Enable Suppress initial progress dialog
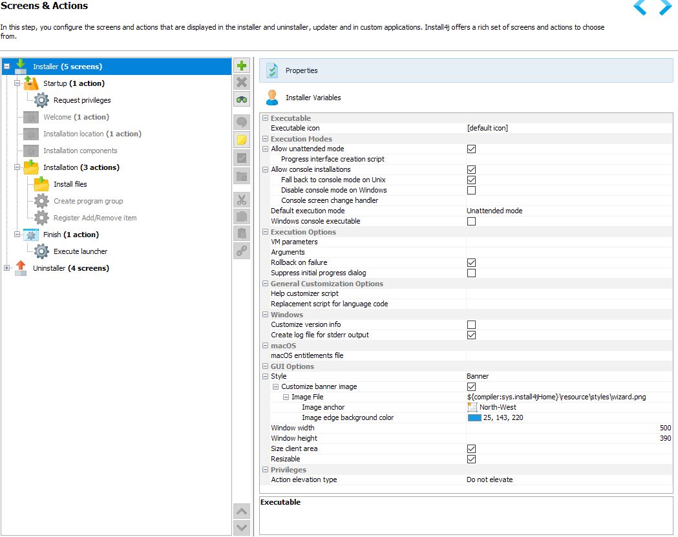The height and width of the screenshot is (537, 678). 471,273
